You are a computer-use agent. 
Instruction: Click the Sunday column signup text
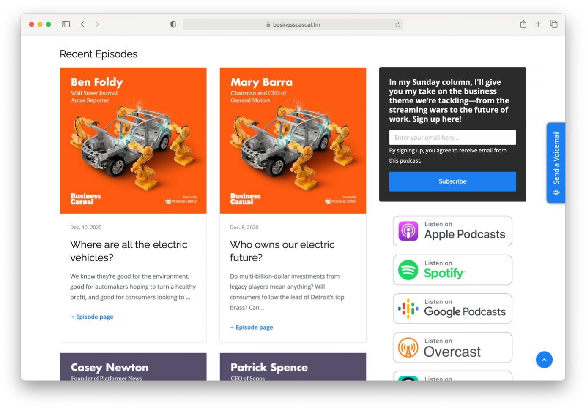point(449,100)
